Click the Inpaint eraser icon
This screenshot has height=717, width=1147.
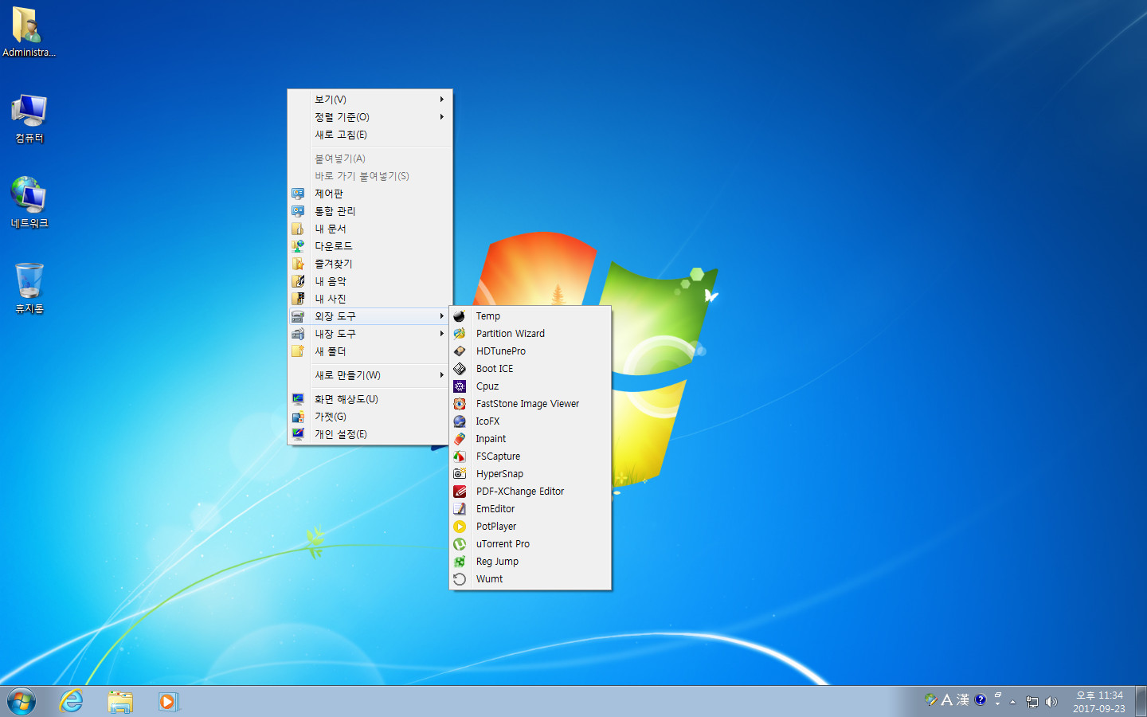coord(460,439)
